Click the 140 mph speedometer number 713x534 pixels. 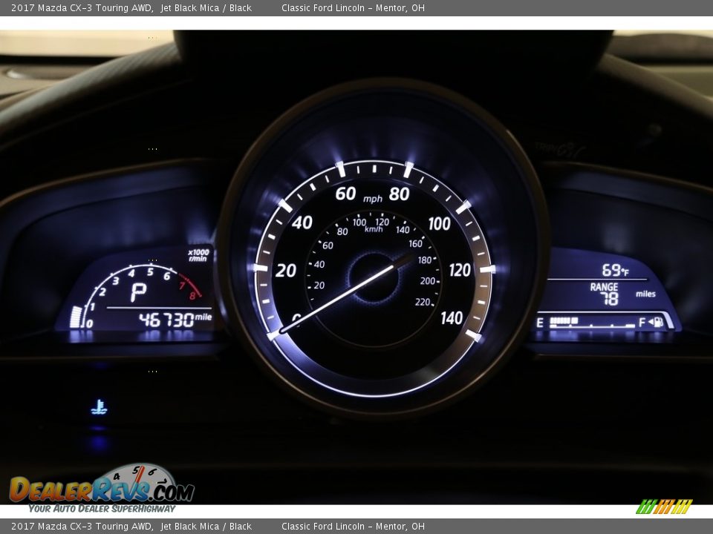click(451, 318)
